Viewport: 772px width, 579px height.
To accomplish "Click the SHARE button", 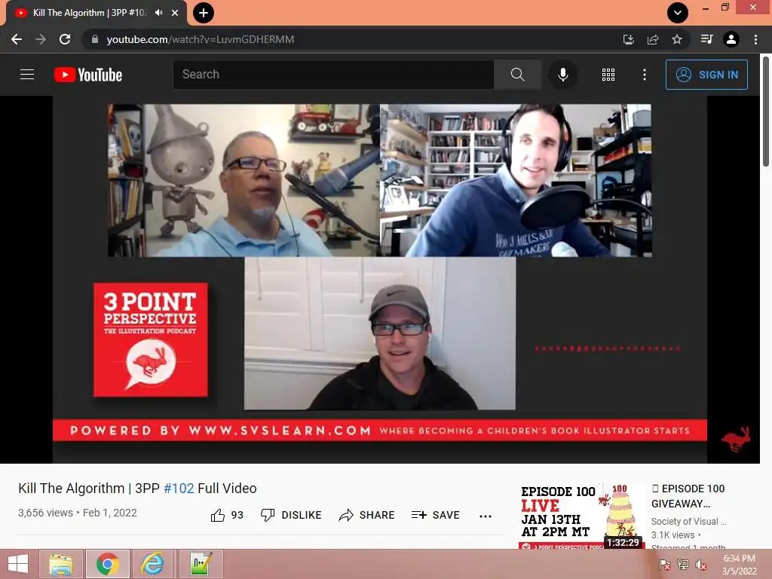I will pos(367,515).
